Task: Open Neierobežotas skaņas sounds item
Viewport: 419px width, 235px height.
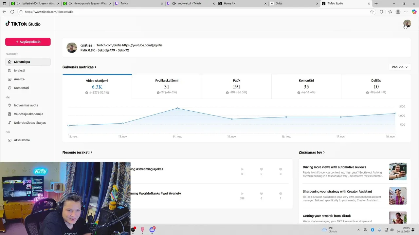Action: (x=28, y=123)
